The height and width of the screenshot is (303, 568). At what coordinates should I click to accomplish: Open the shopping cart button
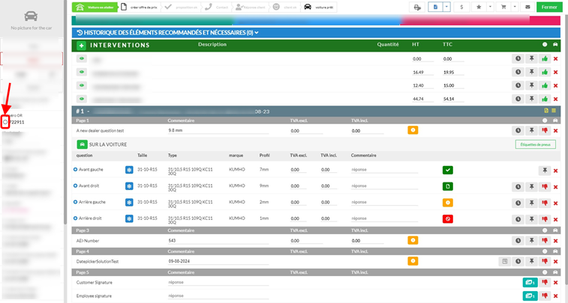(503, 7)
